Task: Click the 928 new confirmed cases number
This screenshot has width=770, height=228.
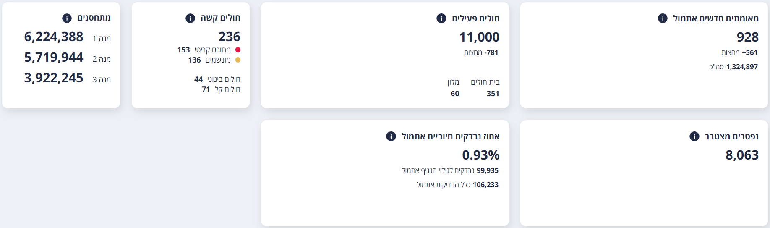Action: (x=747, y=37)
